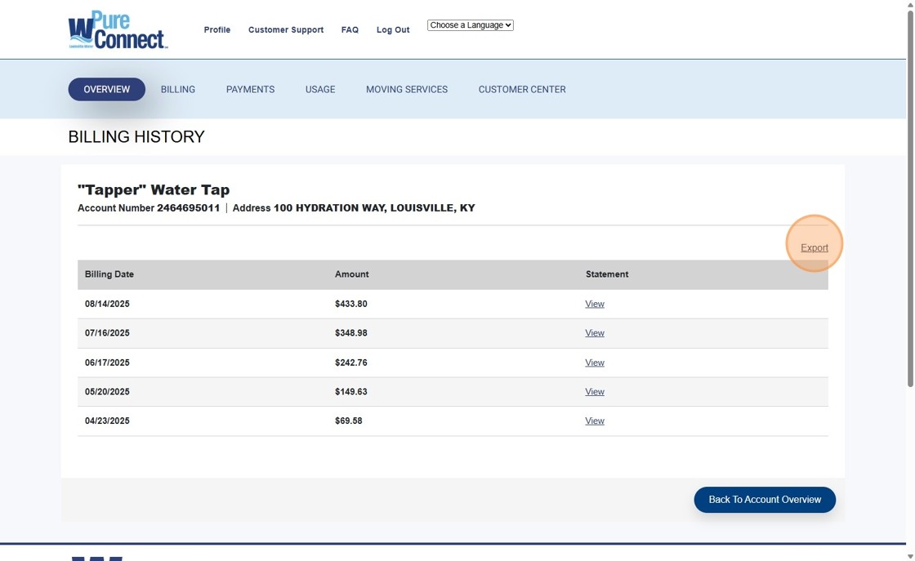View the 07/16/2025 statement

[x=595, y=333]
